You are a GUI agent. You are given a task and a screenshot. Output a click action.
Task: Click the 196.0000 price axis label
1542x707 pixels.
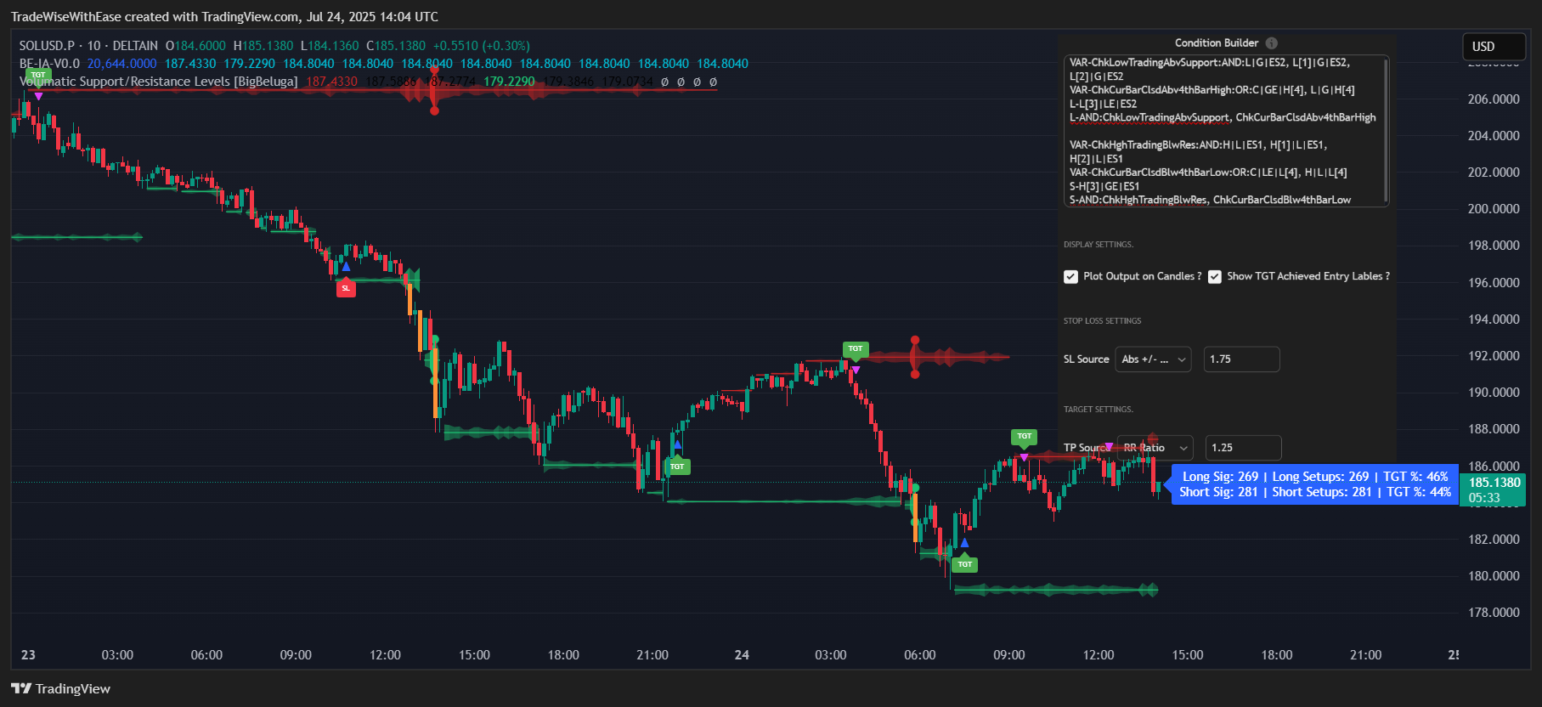(x=1494, y=283)
